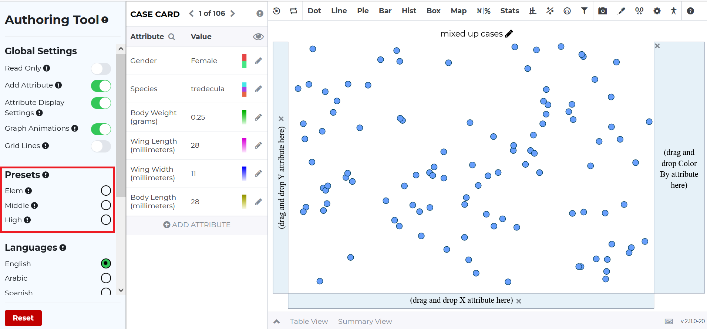Click the accessibility figure icon

coord(673,11)
